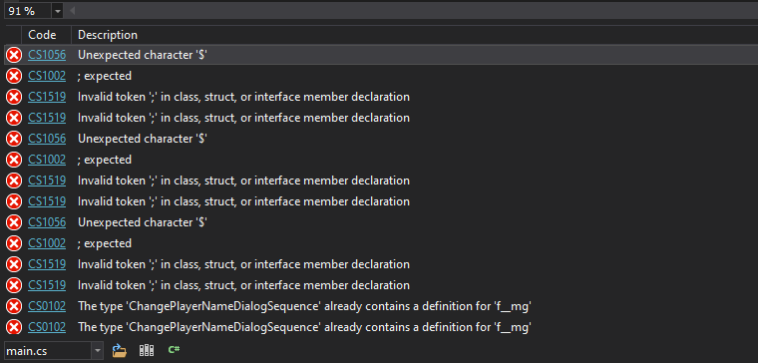Click the 91 % zoom input field
758x363 pixels.
tap(28, 11)
